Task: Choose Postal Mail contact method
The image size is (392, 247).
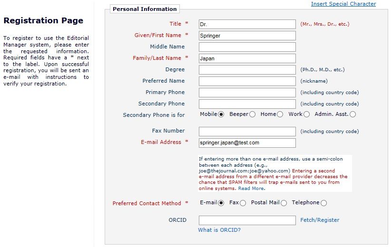Action: coord(284,203)
